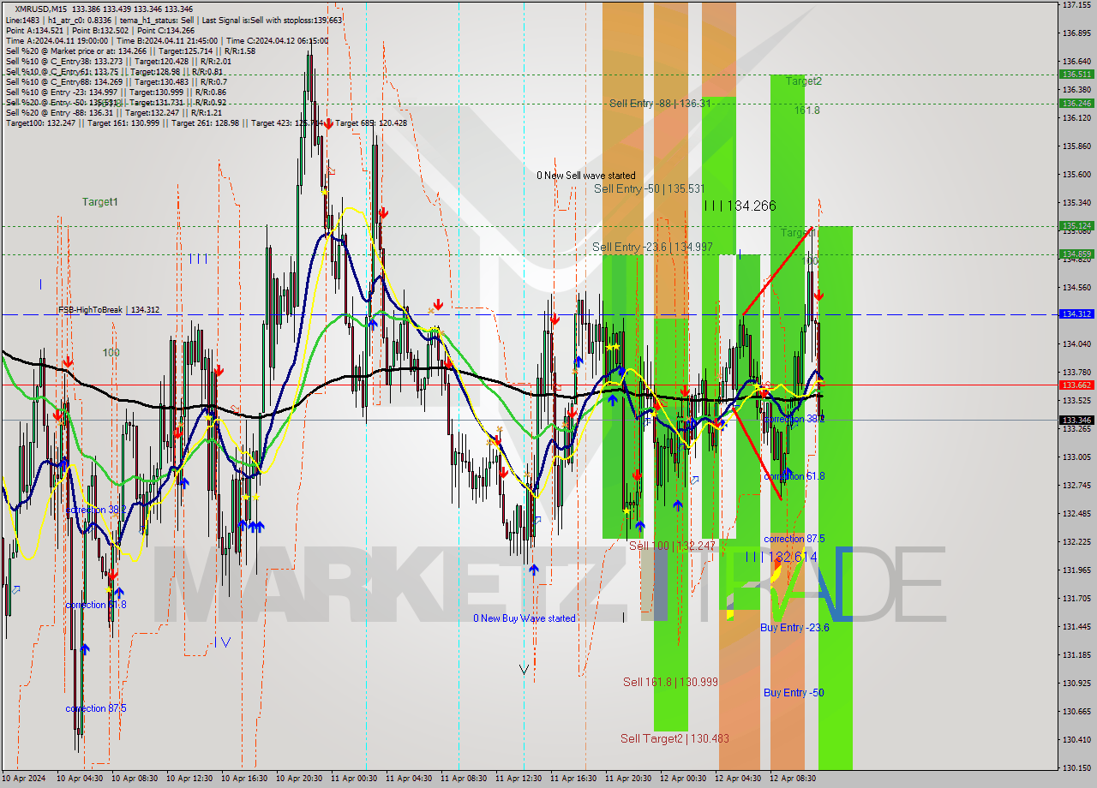1097x788 pixels.
Task: Select the Target1 label on the left
Action: [100, 202]
